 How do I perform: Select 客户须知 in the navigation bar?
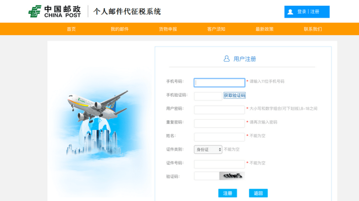(216, 29)
